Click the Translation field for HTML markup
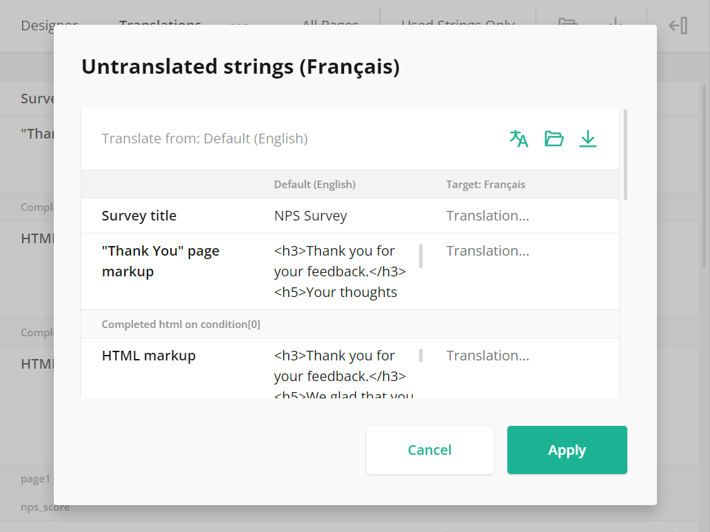 pyautogui.click(x=487, y=356)
